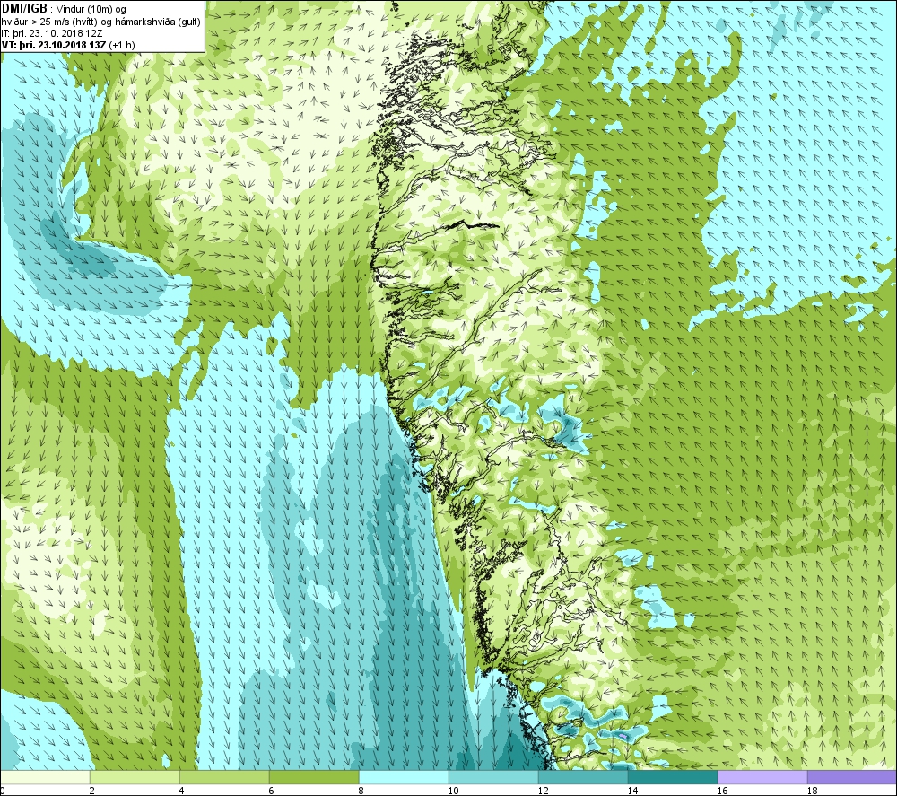
Task: Click the legend scale label "10"
Action: pyautogui.click(x=453, y=791)
